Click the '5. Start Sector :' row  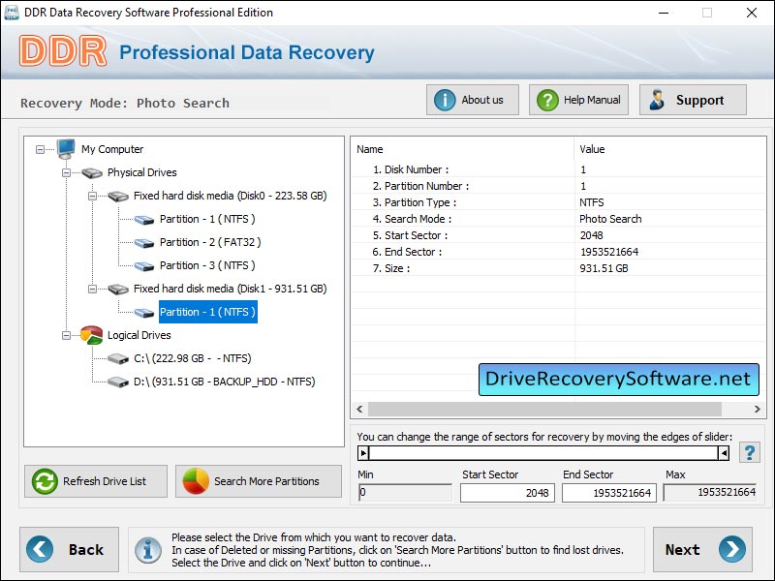pos(559,235)
